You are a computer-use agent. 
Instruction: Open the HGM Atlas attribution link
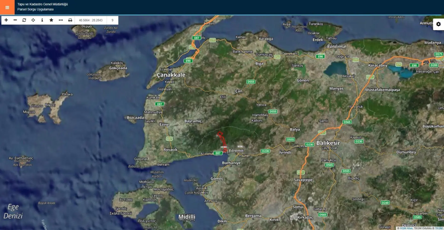[406, 228]
